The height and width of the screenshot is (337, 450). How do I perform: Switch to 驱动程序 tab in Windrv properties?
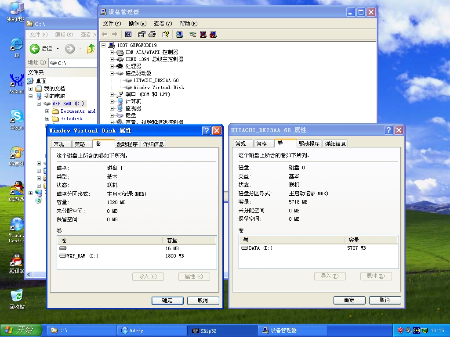(x=127, y=144)
